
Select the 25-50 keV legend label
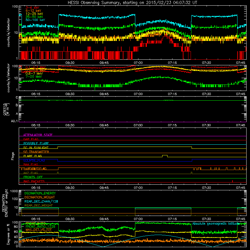coord(34,17)
